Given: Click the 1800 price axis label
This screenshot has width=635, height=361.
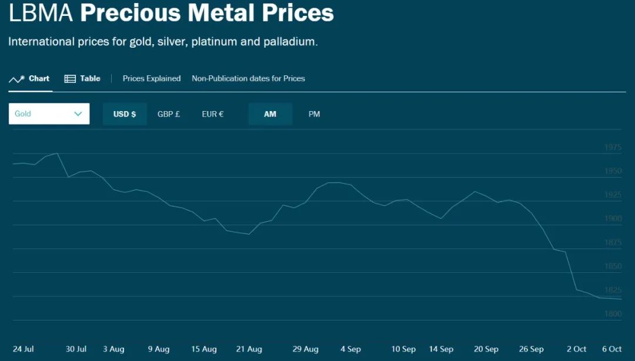Looking at the screenshot, I should [x=613, y=315].
